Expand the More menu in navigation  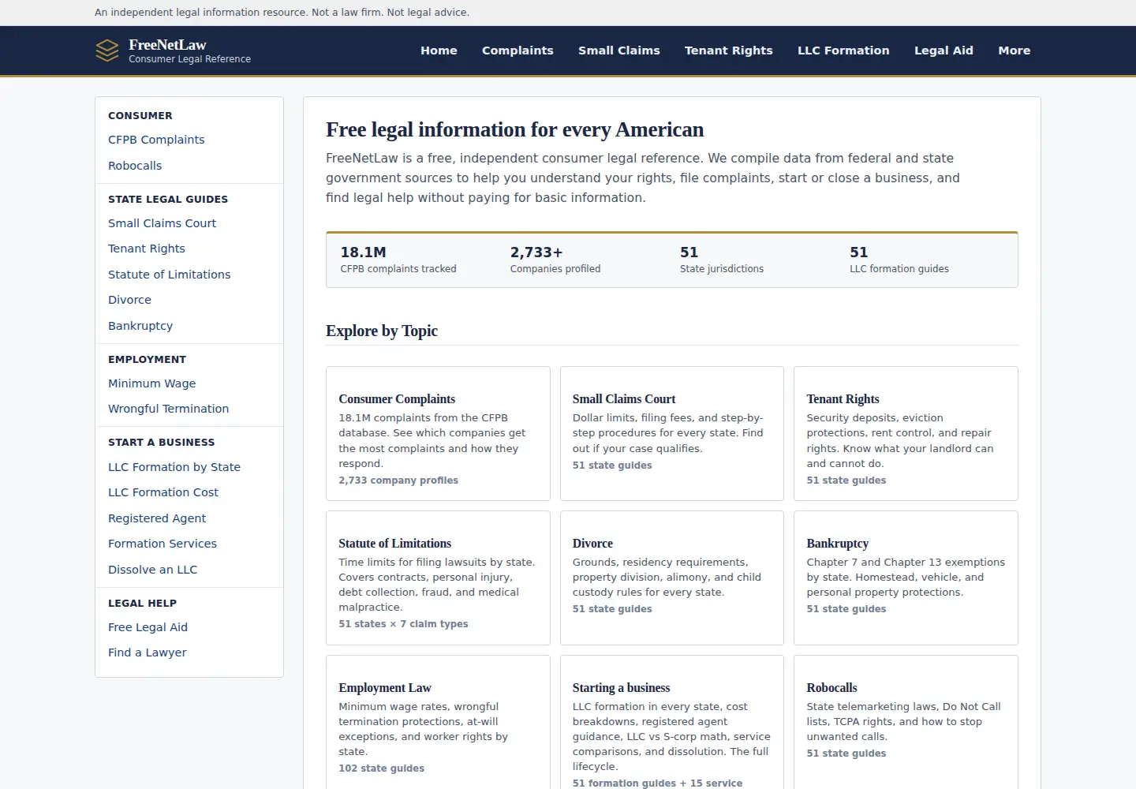coord(1015,50)
